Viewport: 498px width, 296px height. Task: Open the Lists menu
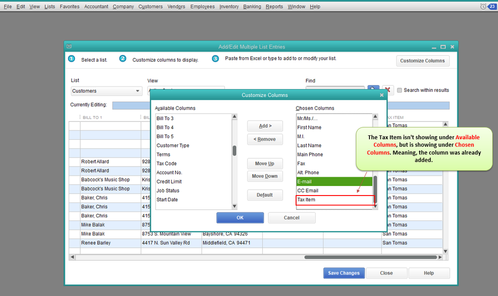tap(49, 6)
